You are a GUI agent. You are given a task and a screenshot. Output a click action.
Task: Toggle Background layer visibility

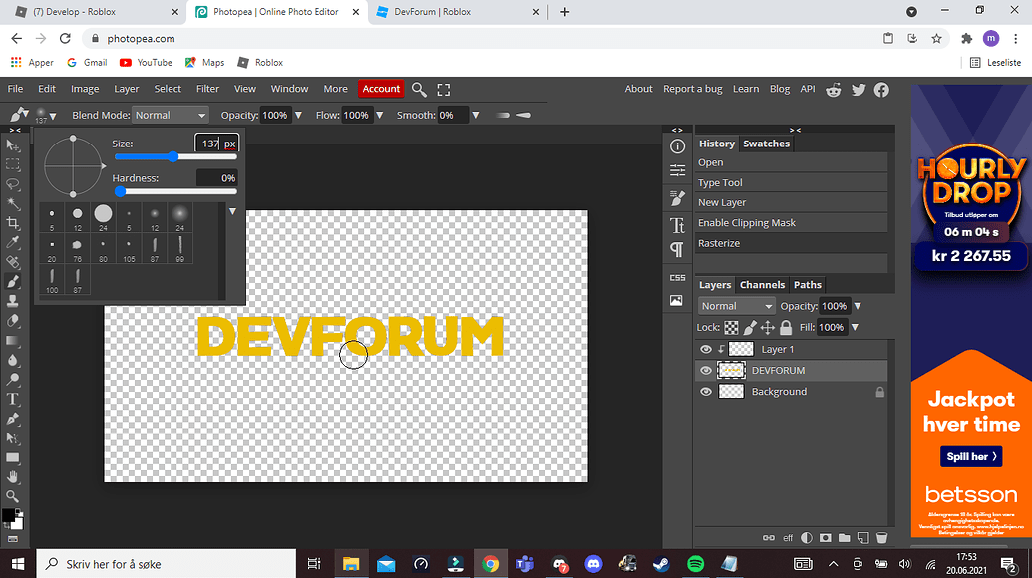[705, 391]
